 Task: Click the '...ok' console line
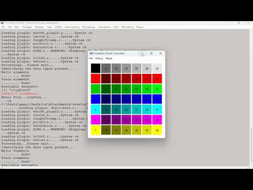[6, 101]
